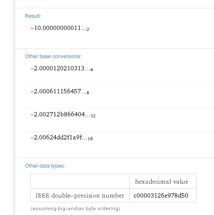Click the 'IEEE double-precision number' row label
This screenshot has height=215, width=214.
[x=80, y=195]
